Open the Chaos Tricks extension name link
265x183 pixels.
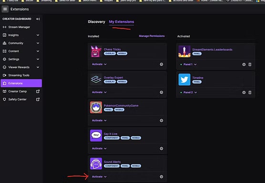coord(112,49)
